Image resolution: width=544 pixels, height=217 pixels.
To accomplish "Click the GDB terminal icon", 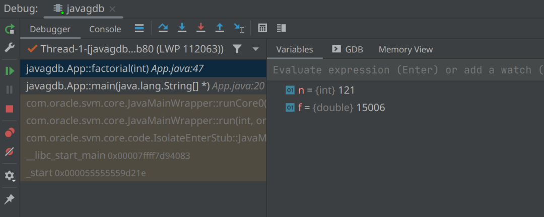I will tap(336, 49).
